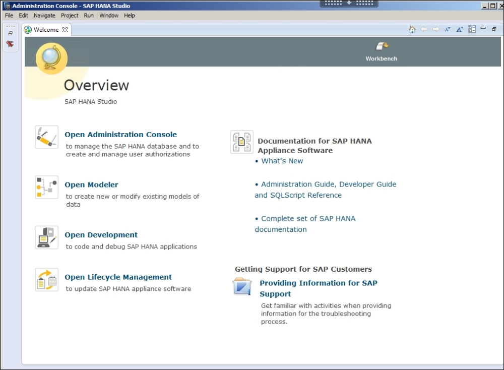Click the Modeler diagram icon
Image resolution: width=504 pixels, height=370 pixels.
click(x=46, y=188)
